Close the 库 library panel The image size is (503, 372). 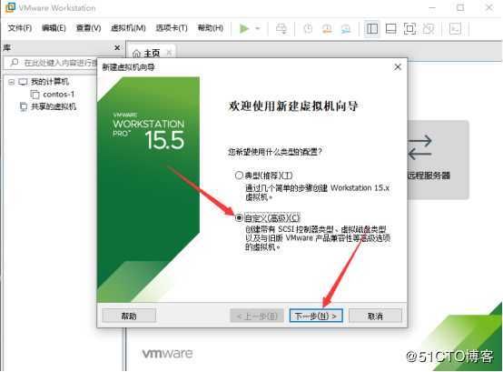click(x=117, y=48)
